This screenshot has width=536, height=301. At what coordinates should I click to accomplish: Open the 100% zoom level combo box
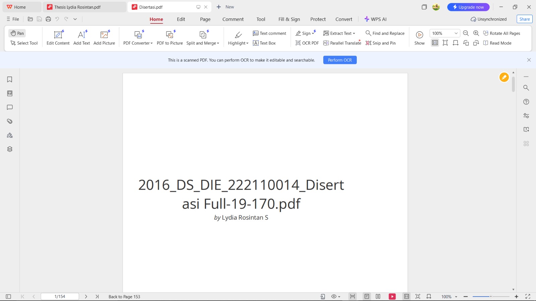444,33
